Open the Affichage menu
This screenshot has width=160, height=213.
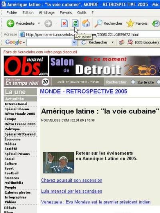click(x=47, y=13)
